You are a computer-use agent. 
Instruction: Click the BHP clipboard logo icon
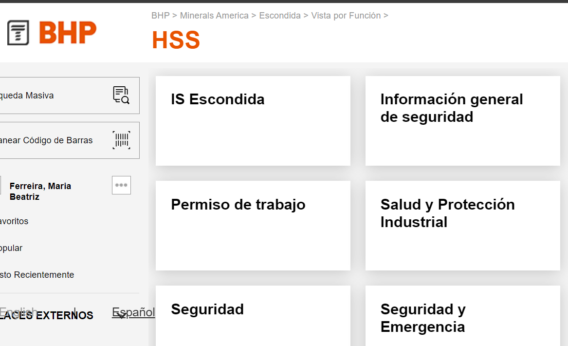click(18, 33)
